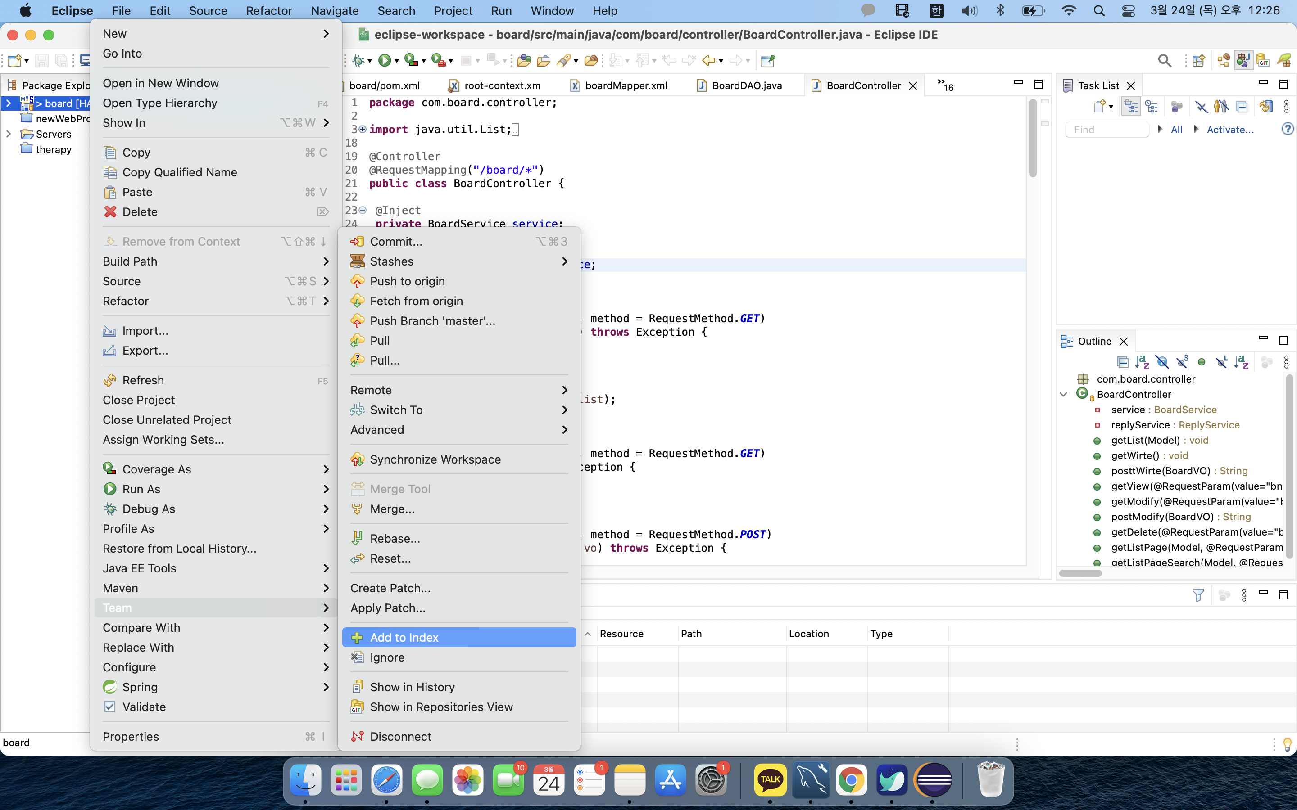
Task: Select Add to Index menu entry
Action: click(x=404, y=638)
